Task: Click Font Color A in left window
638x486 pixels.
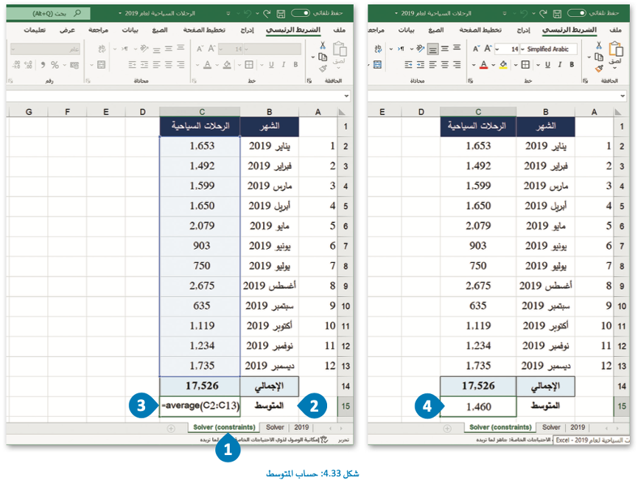Action: click(207, 65)
